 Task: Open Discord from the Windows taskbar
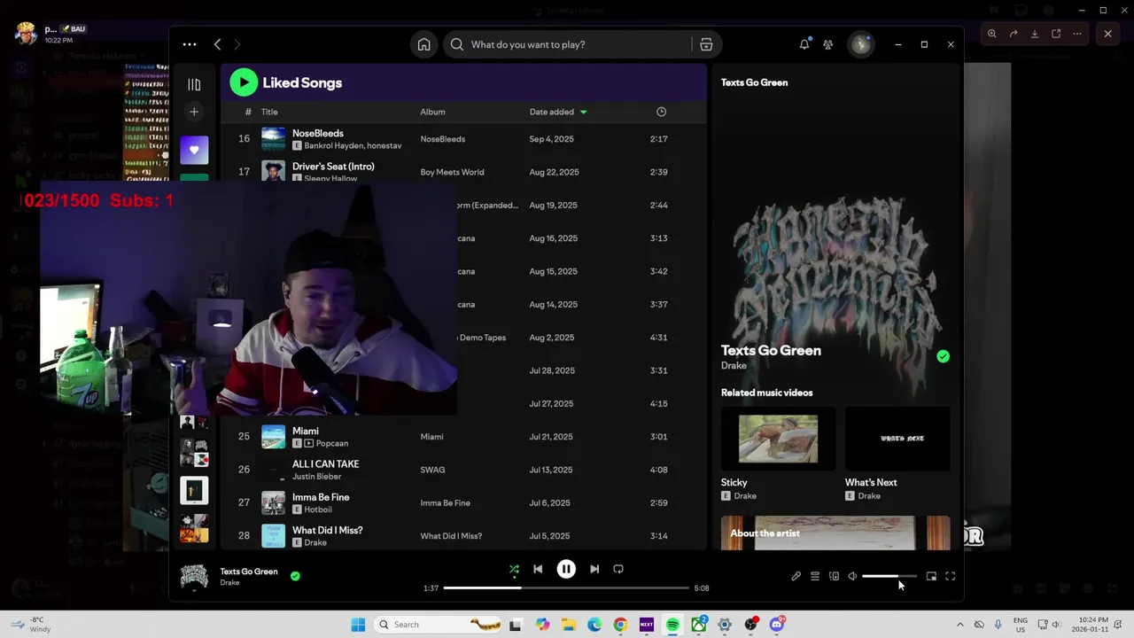click(777, 625)
